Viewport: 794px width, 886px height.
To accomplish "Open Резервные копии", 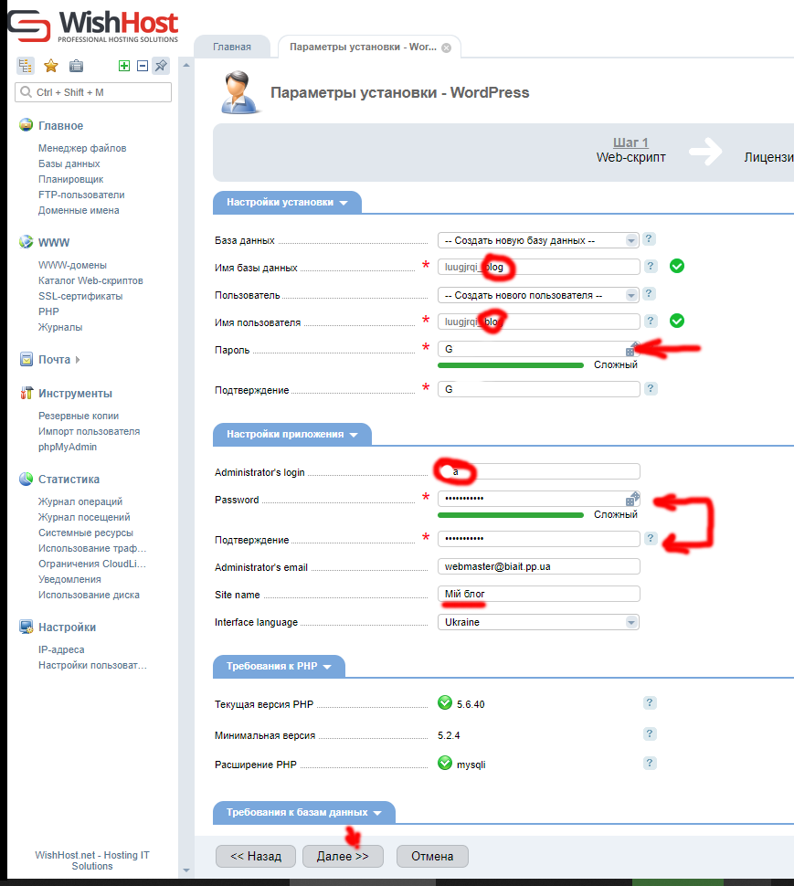I will coord(79,416).
